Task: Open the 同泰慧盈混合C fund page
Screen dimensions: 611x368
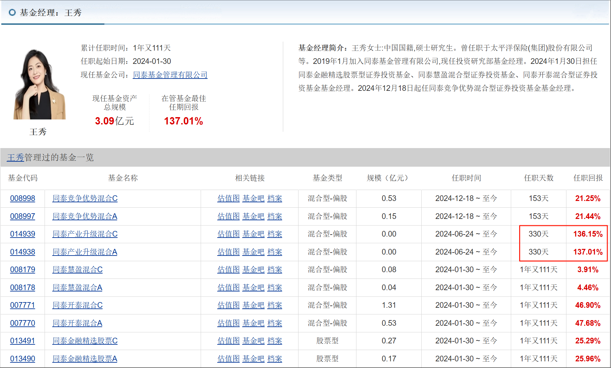Action: click(78, 270)
